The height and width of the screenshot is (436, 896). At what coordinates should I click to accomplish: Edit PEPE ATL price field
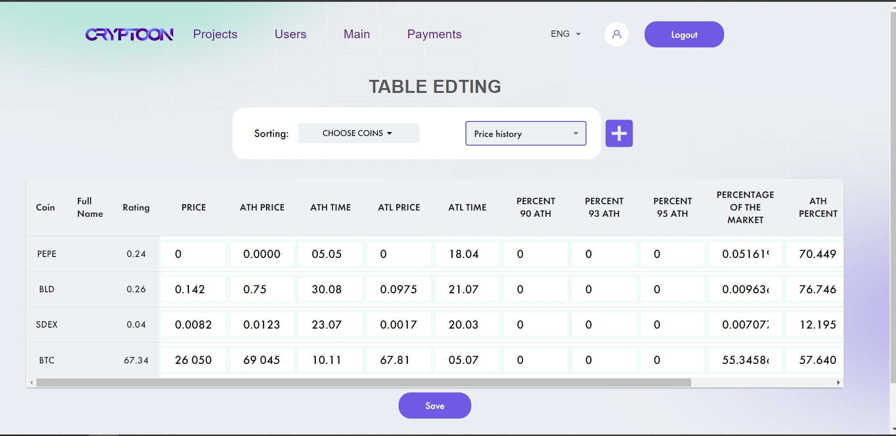point(399,254)
